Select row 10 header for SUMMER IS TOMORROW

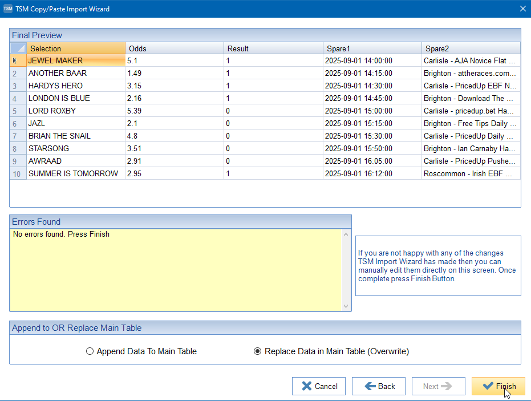(x=18, y=173)
